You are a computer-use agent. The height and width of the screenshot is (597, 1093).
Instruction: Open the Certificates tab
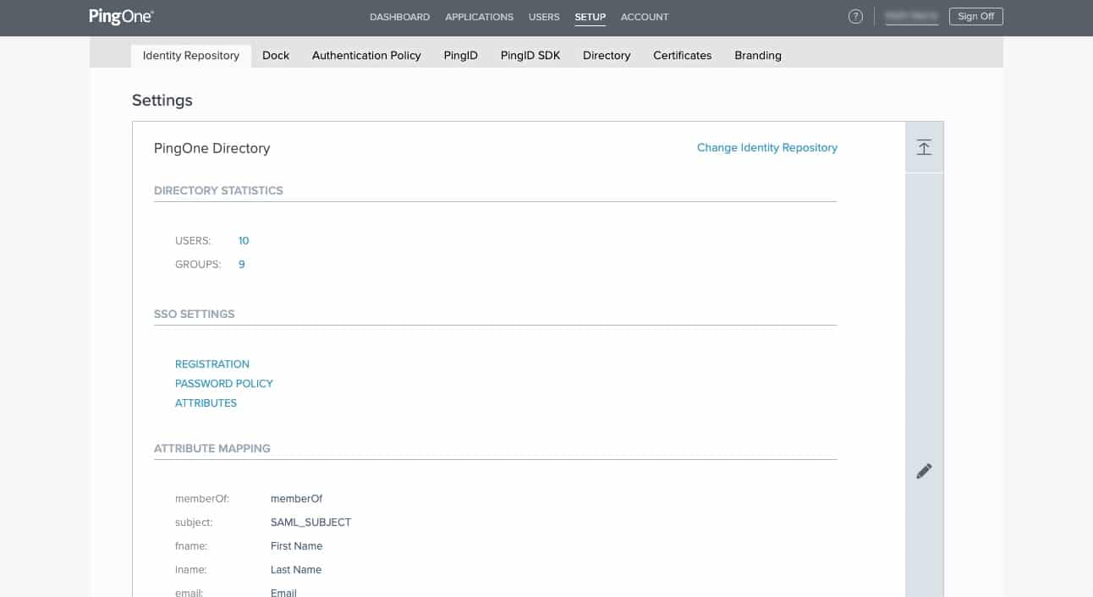pyautogui.click(x=682, y=56)
